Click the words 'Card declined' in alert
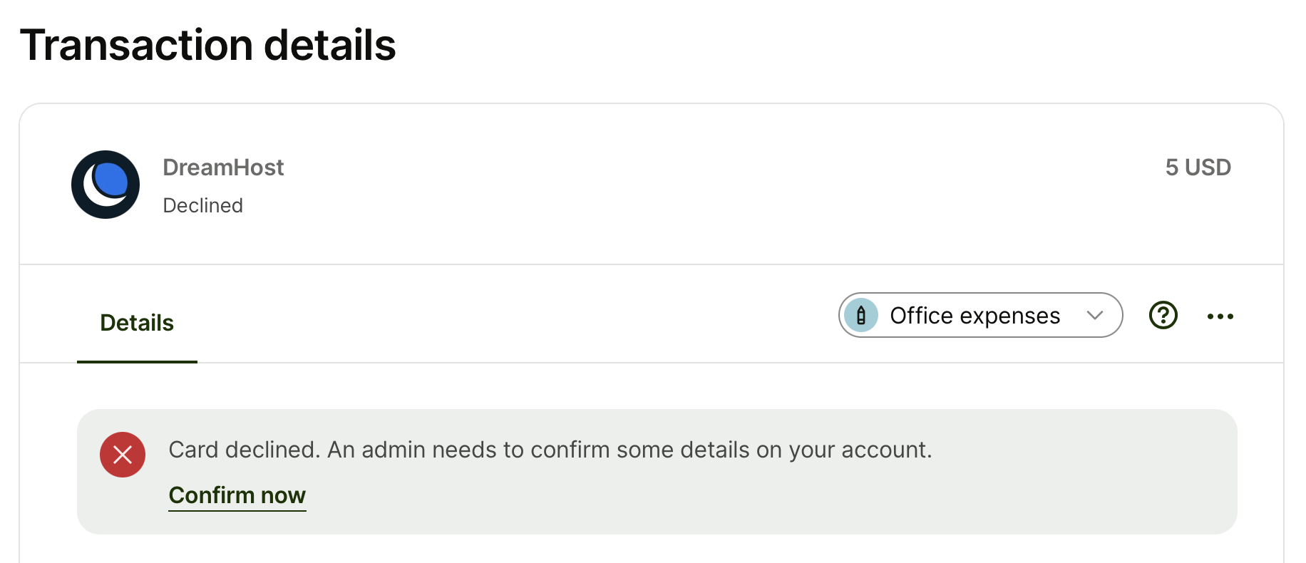The width and height of the screenshot is (1306, 563). coord(245,450)
